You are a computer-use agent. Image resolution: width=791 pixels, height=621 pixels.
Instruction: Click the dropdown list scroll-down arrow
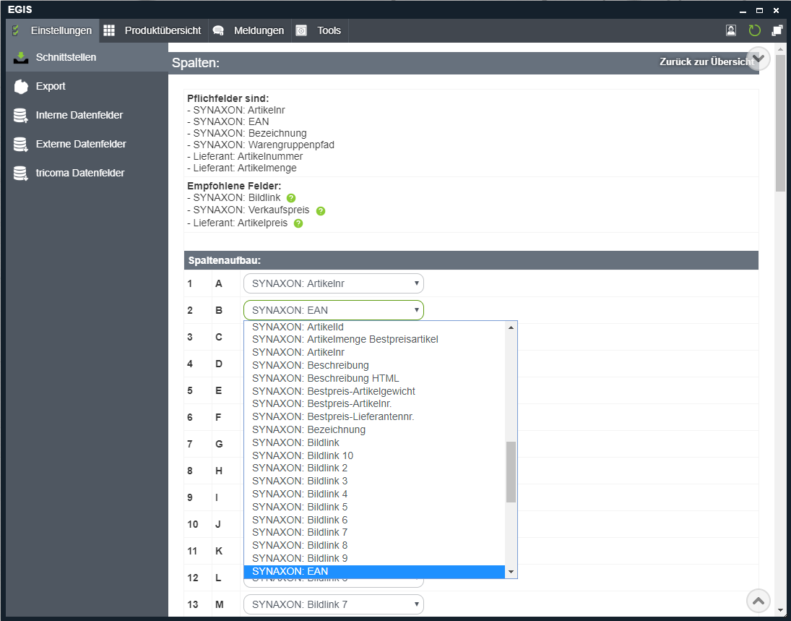click(511, 572)
